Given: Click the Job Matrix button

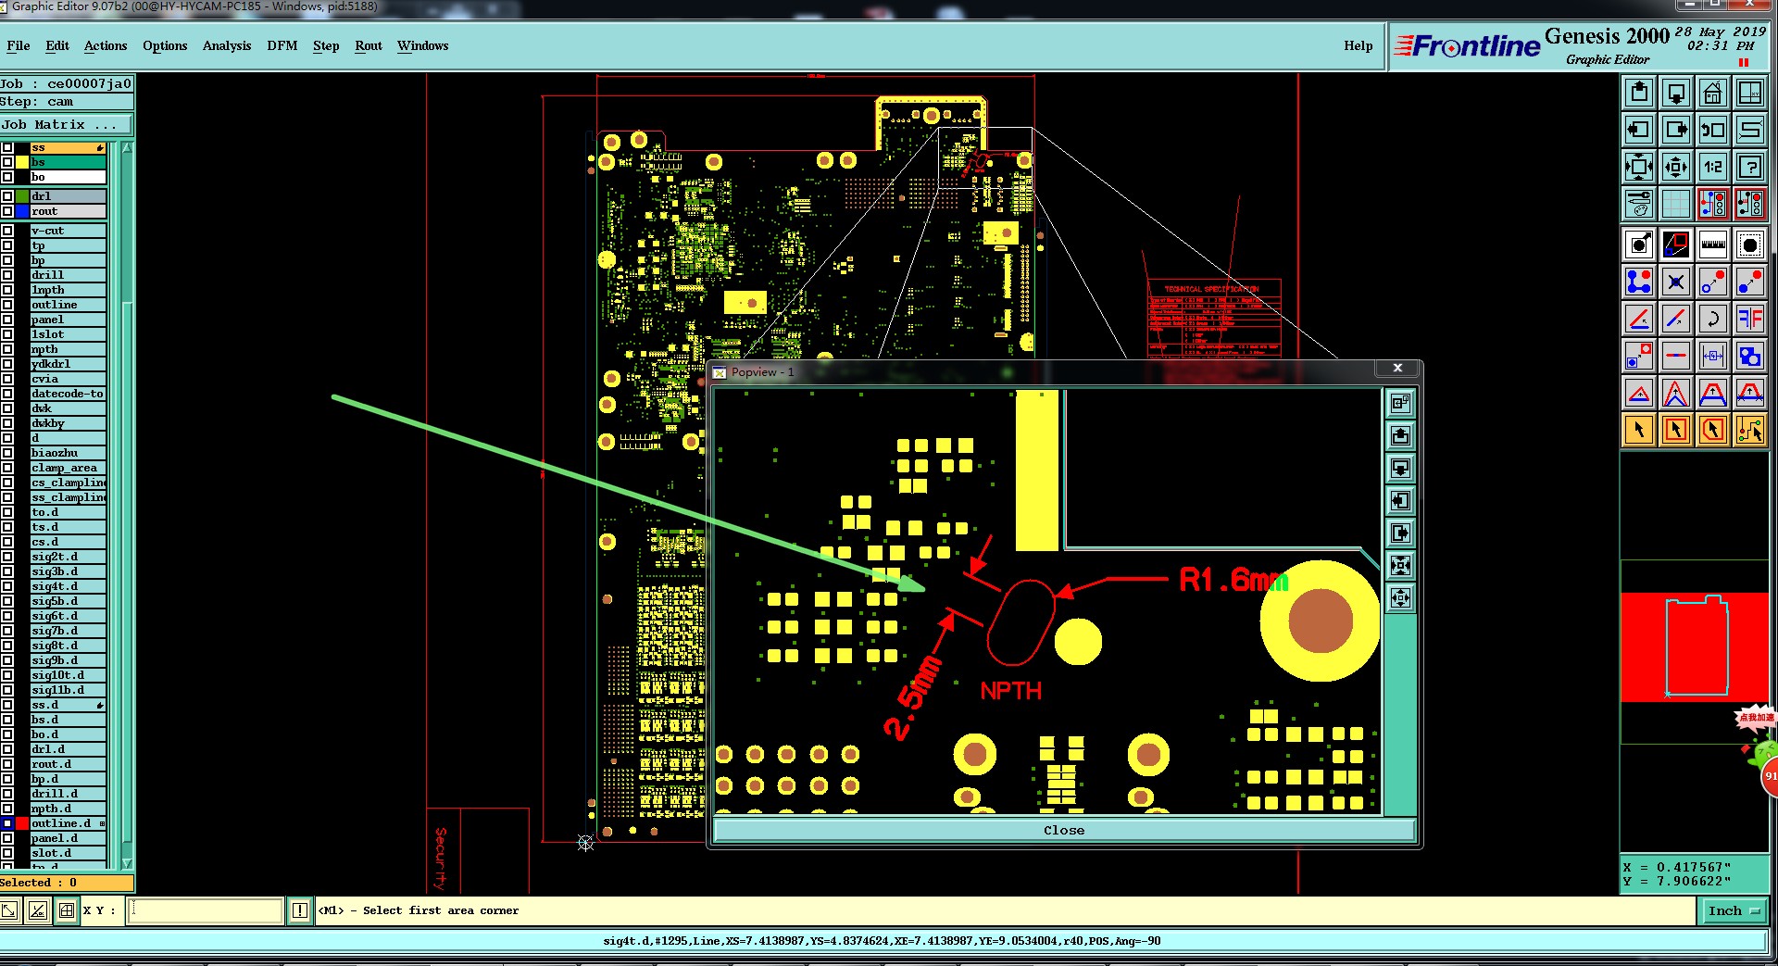Looking at the screenshot, I should (67, 124).
